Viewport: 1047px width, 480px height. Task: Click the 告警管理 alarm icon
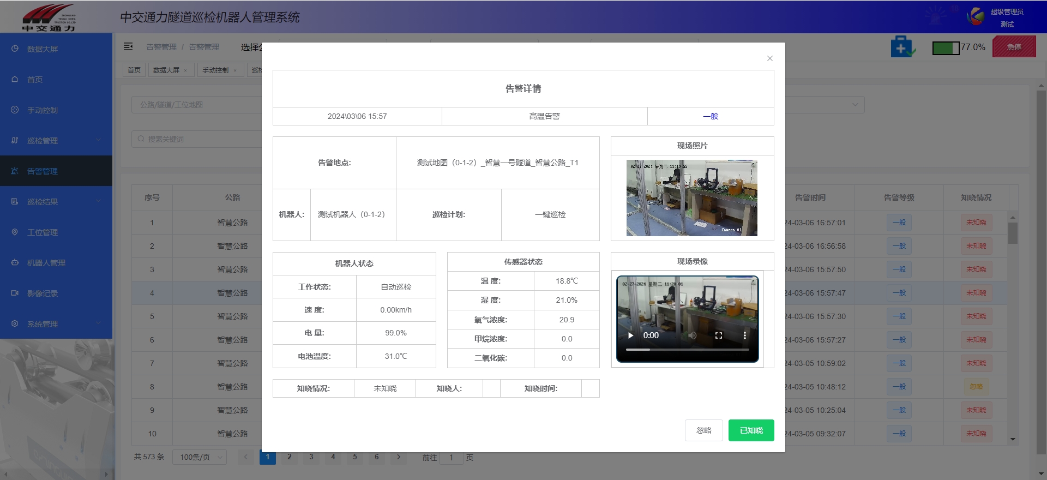[x=15, y=171]
